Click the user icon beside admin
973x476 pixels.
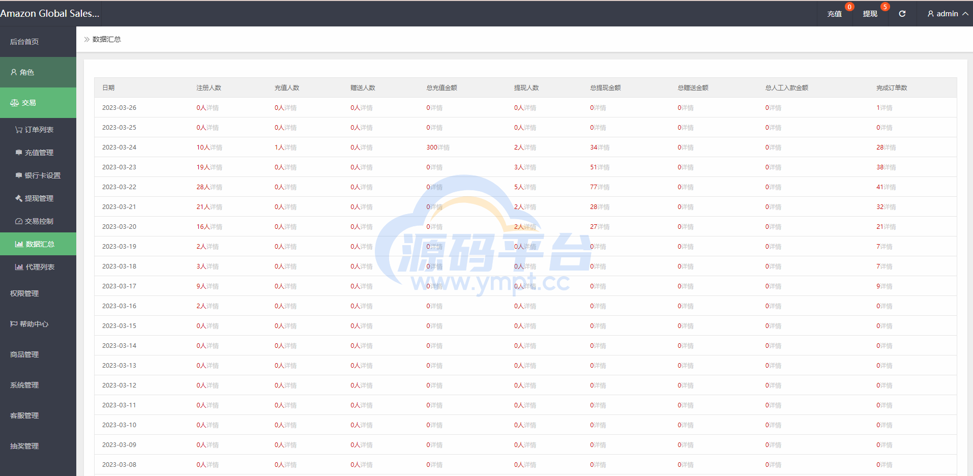tap(931, 14)
